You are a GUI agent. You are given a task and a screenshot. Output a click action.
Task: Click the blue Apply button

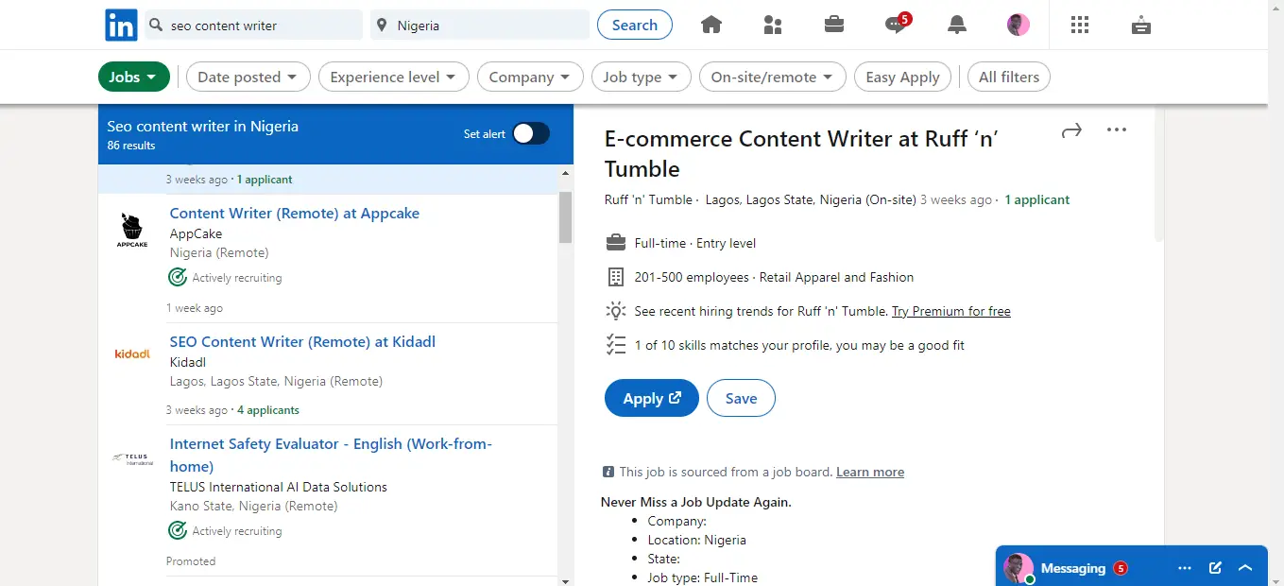(x=652, y=398)
